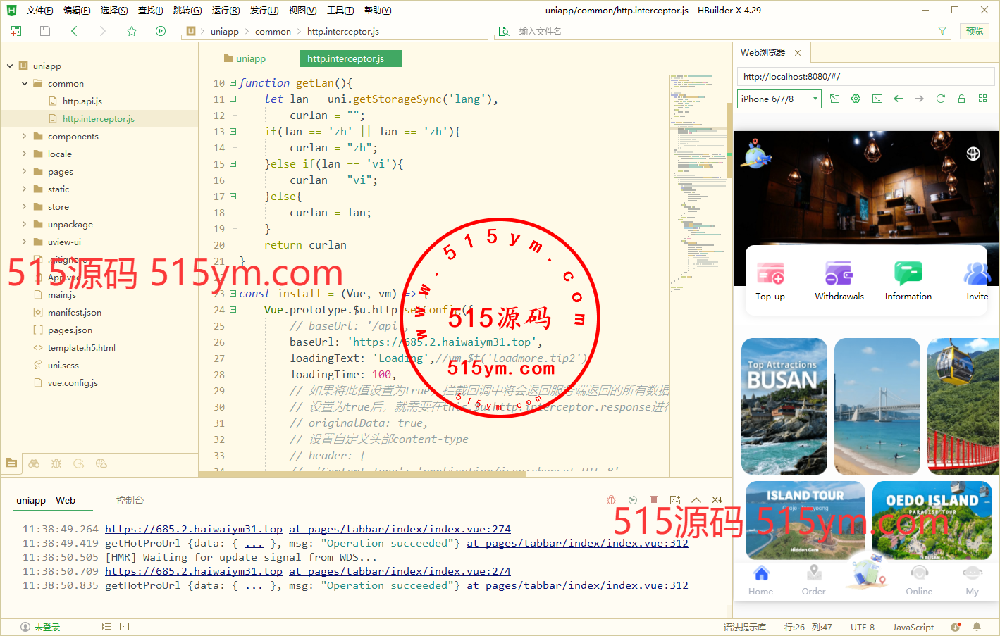Collapse the common folder
Viewport: 1000px width, 636px height.
coord(25,83)
